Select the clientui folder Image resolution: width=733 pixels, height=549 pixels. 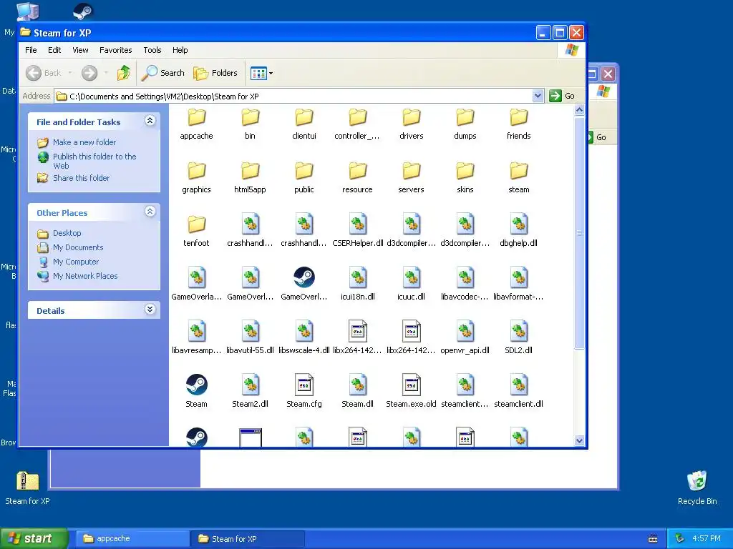[x=304, y=123]
